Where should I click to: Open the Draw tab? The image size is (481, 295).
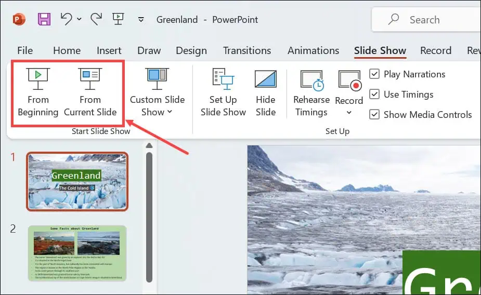(149, 50)
